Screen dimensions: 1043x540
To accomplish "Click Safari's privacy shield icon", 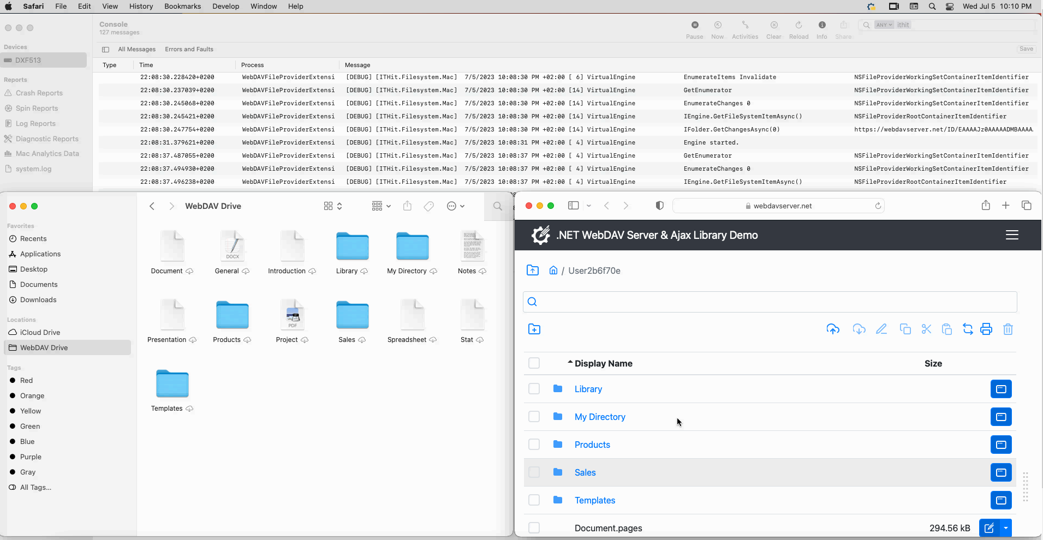I will pos(659,206).
